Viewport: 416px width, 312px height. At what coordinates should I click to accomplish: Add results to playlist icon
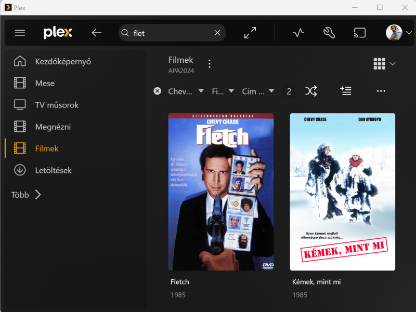tap(346, 91)
